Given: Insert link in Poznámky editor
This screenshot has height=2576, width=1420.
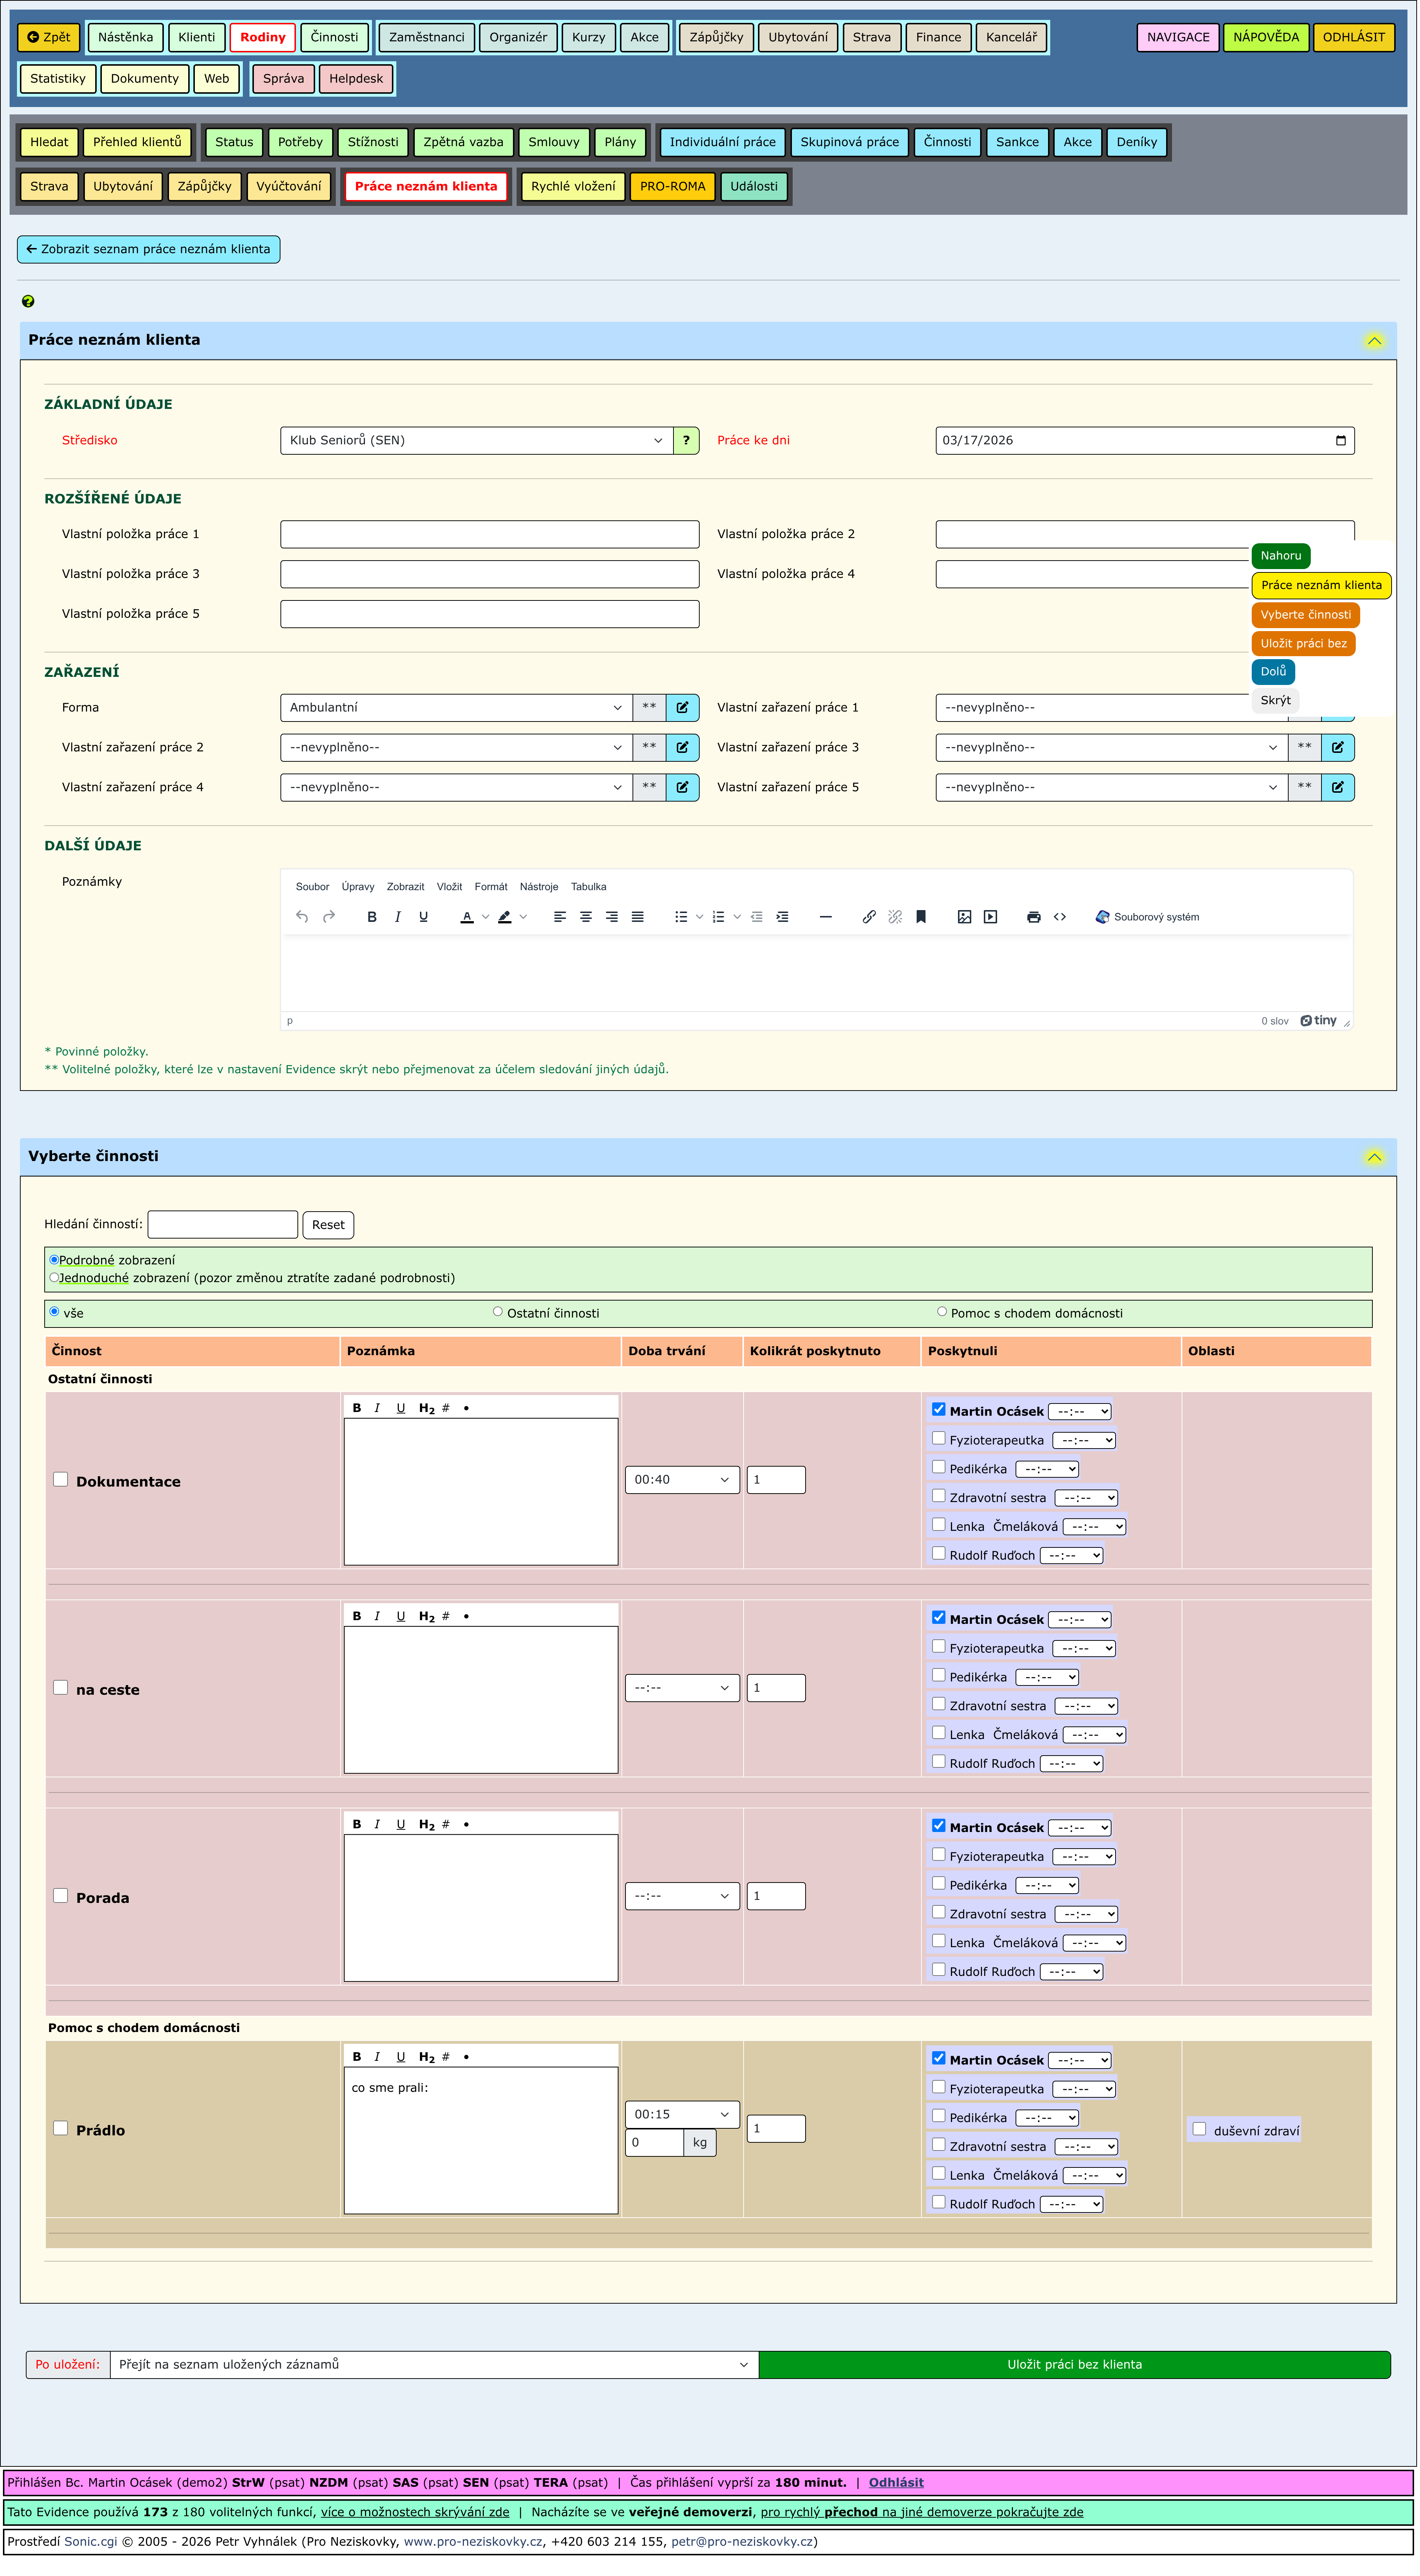Looking at the screenshot, I should (869, 917).
